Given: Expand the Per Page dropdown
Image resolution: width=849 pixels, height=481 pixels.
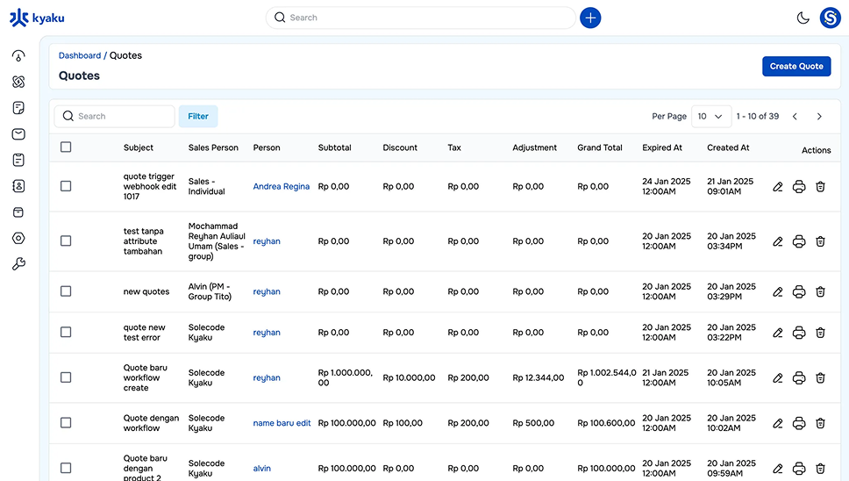Looking at the screenshot, I should [x=711, y=117].
